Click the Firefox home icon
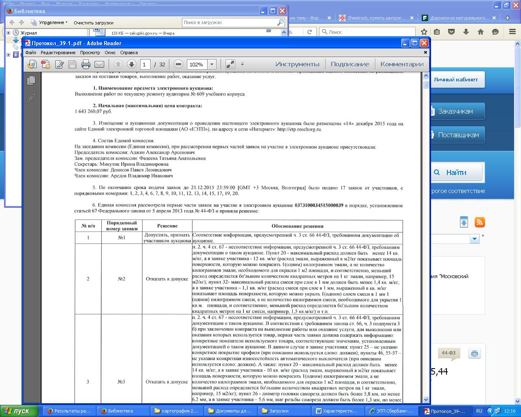521x417 pixels. 481,32
